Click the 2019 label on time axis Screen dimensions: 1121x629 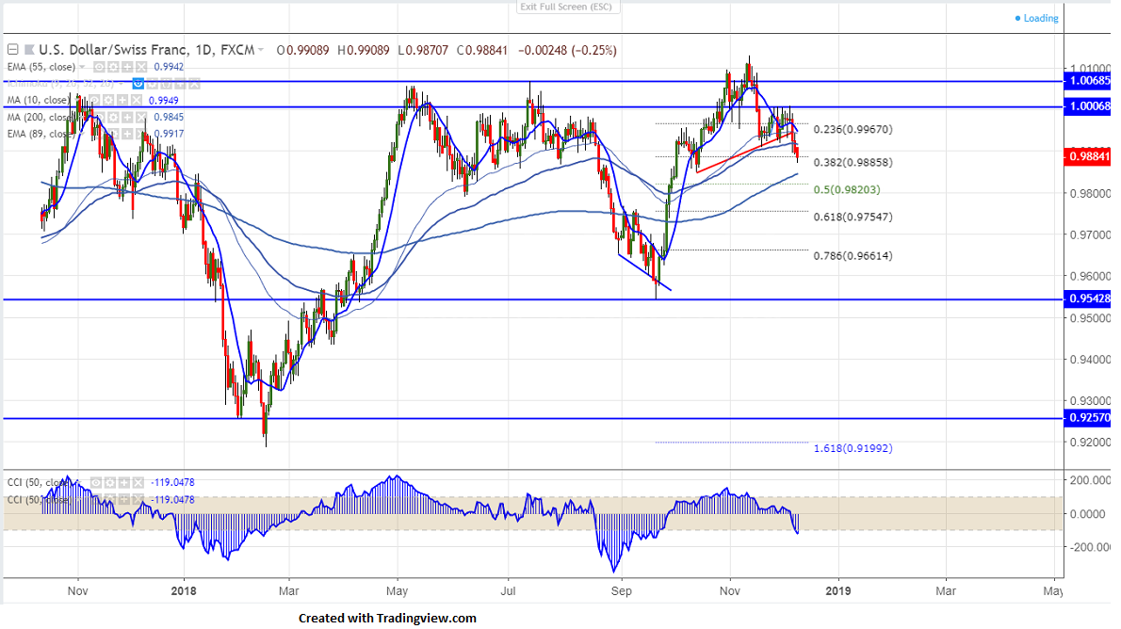(837, 589)
